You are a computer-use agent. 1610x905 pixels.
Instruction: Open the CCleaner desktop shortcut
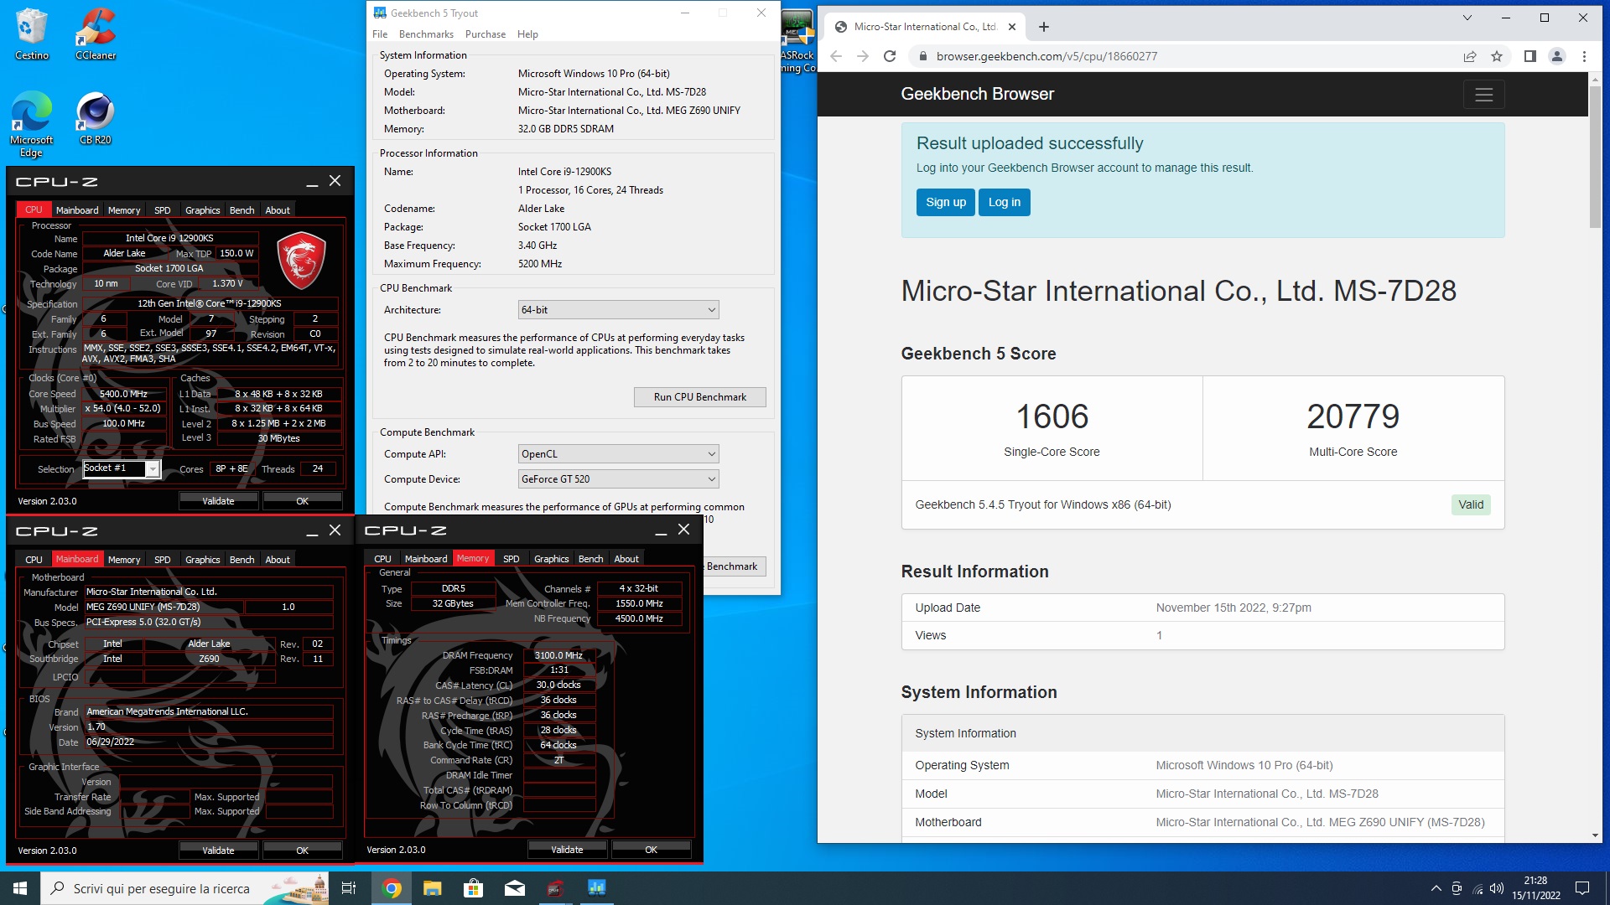96,34
